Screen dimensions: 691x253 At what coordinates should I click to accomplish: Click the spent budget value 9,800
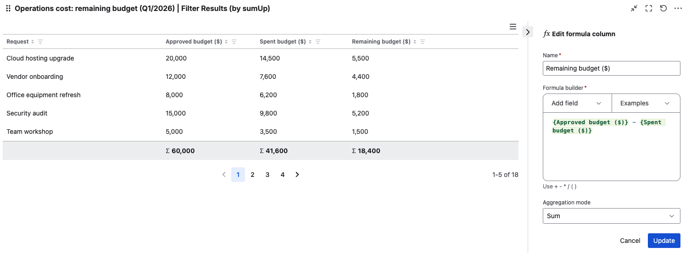269,113
